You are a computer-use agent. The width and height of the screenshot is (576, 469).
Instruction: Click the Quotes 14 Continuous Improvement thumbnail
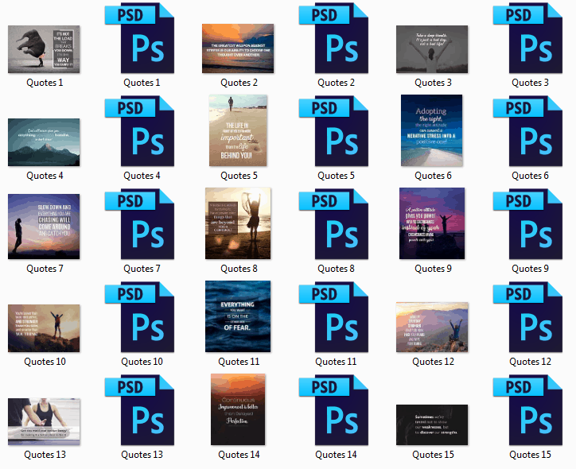(238, 409)
